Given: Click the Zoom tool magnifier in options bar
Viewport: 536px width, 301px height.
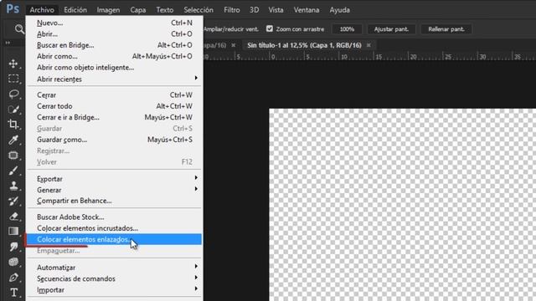Looking at the screenshot, I should pyautogui.click(x=19, y=29).
